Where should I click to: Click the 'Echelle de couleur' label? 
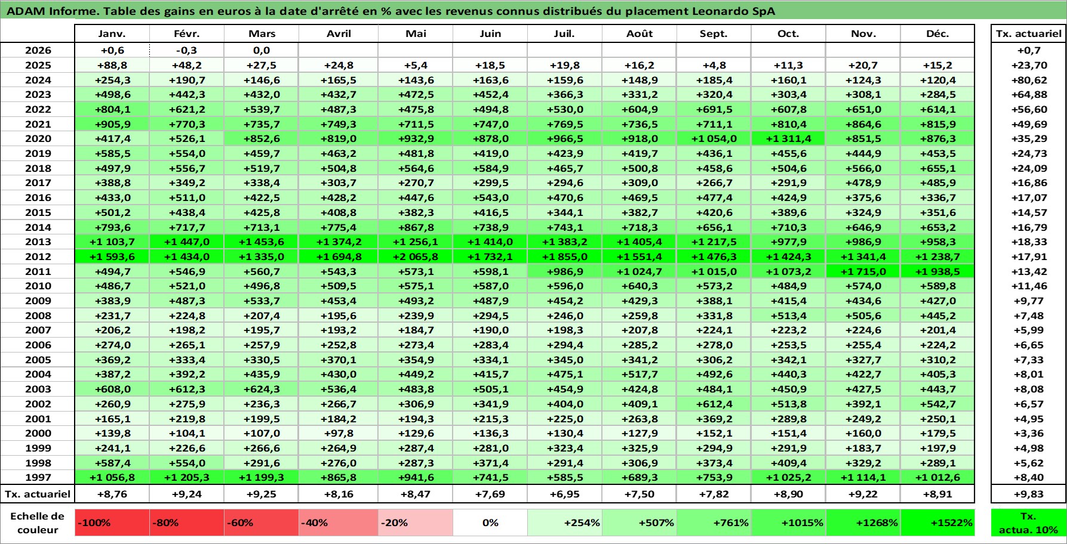tap(38, 523)
